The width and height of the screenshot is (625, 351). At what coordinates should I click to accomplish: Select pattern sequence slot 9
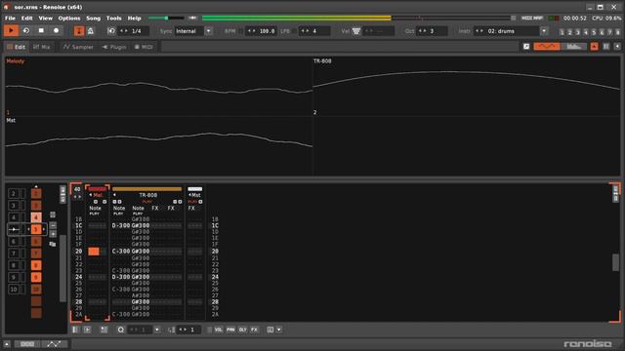tap(36, 277)
